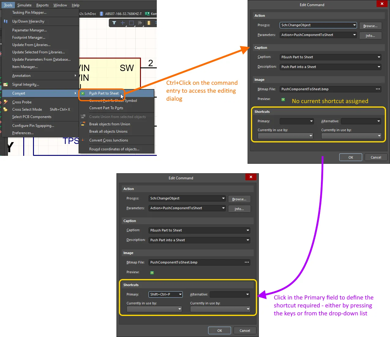The width and height of the screenshot is (390, 337).
Task: Click the Push Part to Sheet icon
Action: [x=83, y=93]
